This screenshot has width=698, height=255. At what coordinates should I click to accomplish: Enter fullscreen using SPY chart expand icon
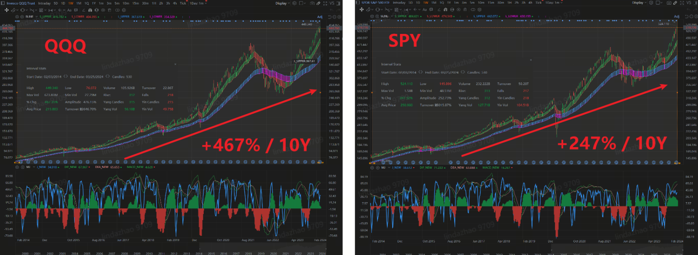682,3
